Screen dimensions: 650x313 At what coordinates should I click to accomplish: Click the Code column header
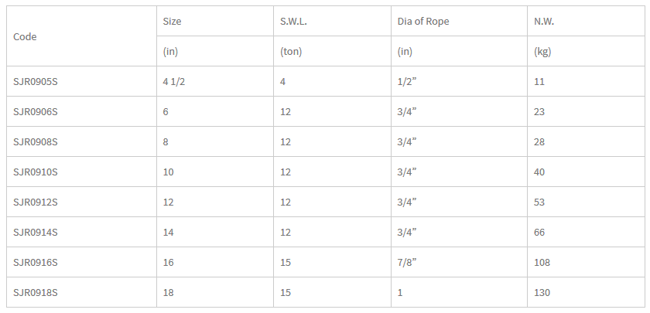pos(25,37)
